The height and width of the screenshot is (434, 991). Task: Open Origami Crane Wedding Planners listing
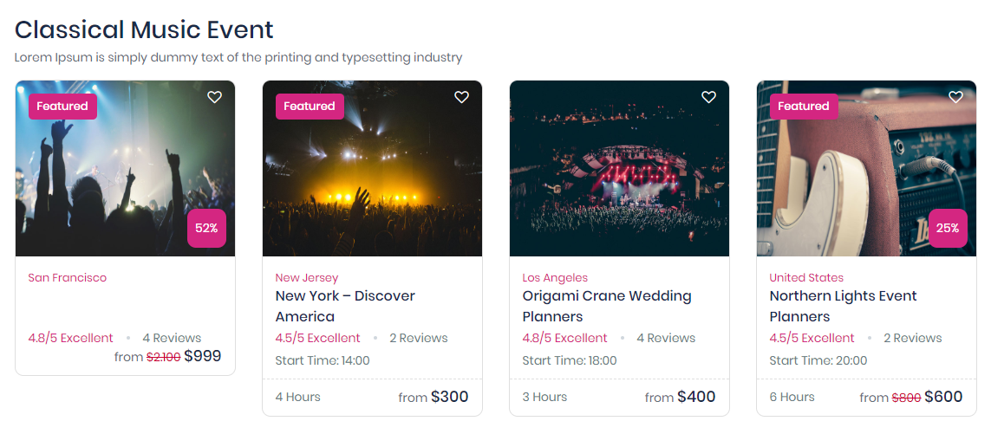[606, 306]
